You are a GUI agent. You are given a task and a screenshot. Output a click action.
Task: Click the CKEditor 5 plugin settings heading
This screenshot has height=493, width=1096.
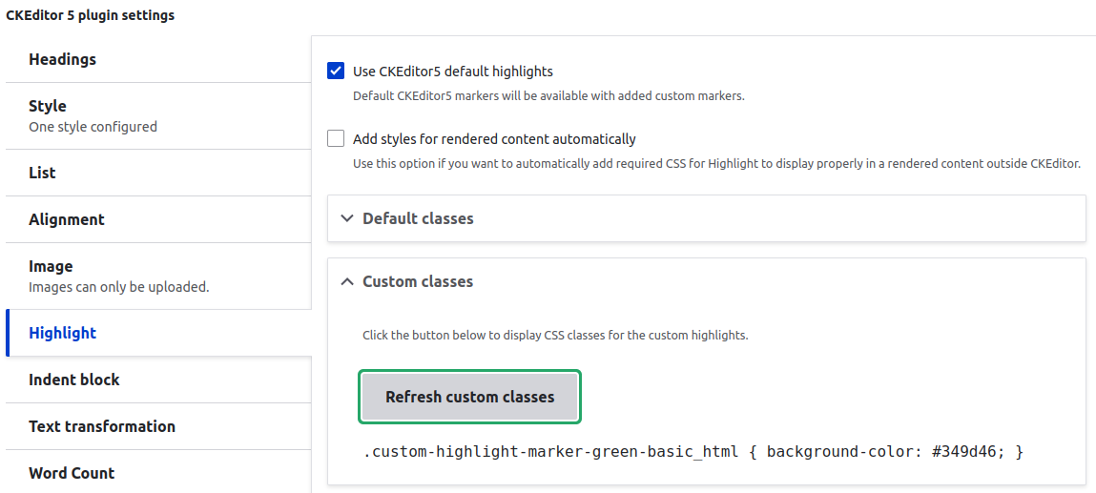[91, 15]
